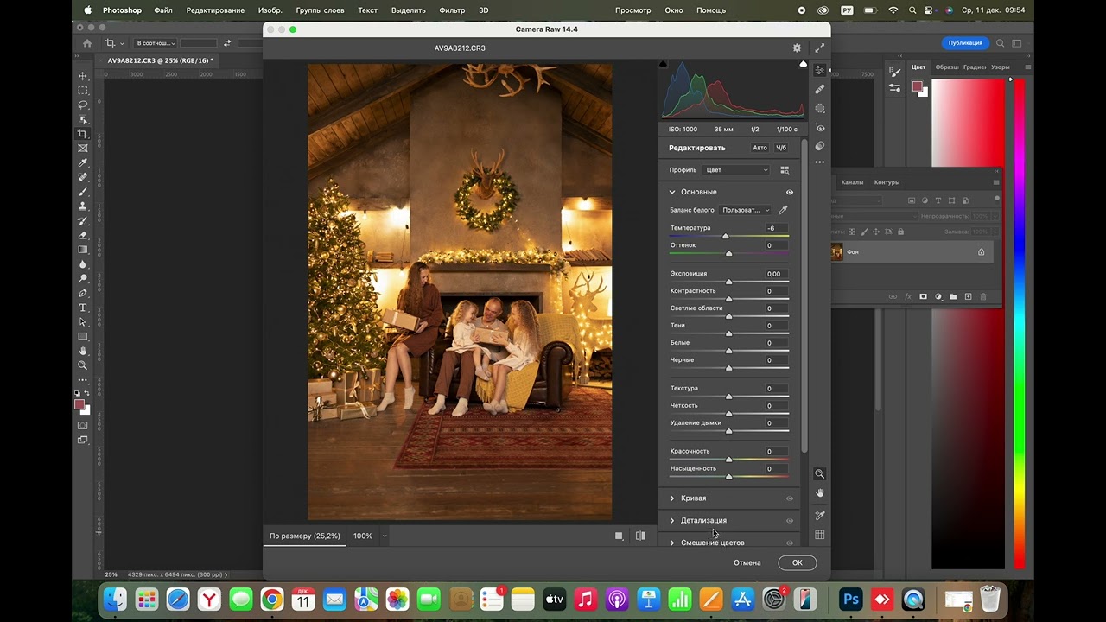Pick the White Balance eyedropper
The width and height of the screenshot is (1106, 622).
(x=784, y=210)
